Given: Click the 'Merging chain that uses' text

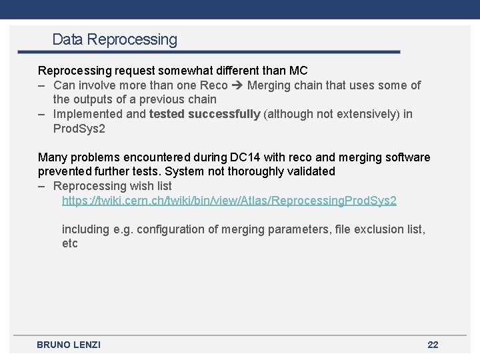Looking at the screenshot, I should [307, 85].
